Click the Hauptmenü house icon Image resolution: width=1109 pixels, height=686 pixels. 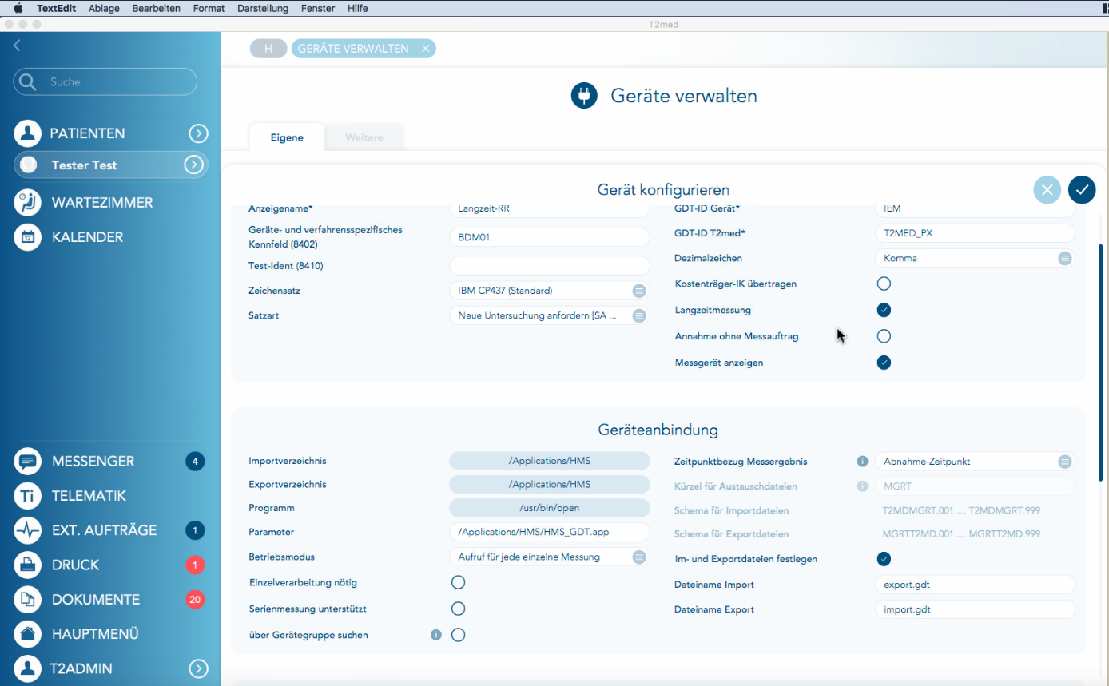tap(27, 634)
